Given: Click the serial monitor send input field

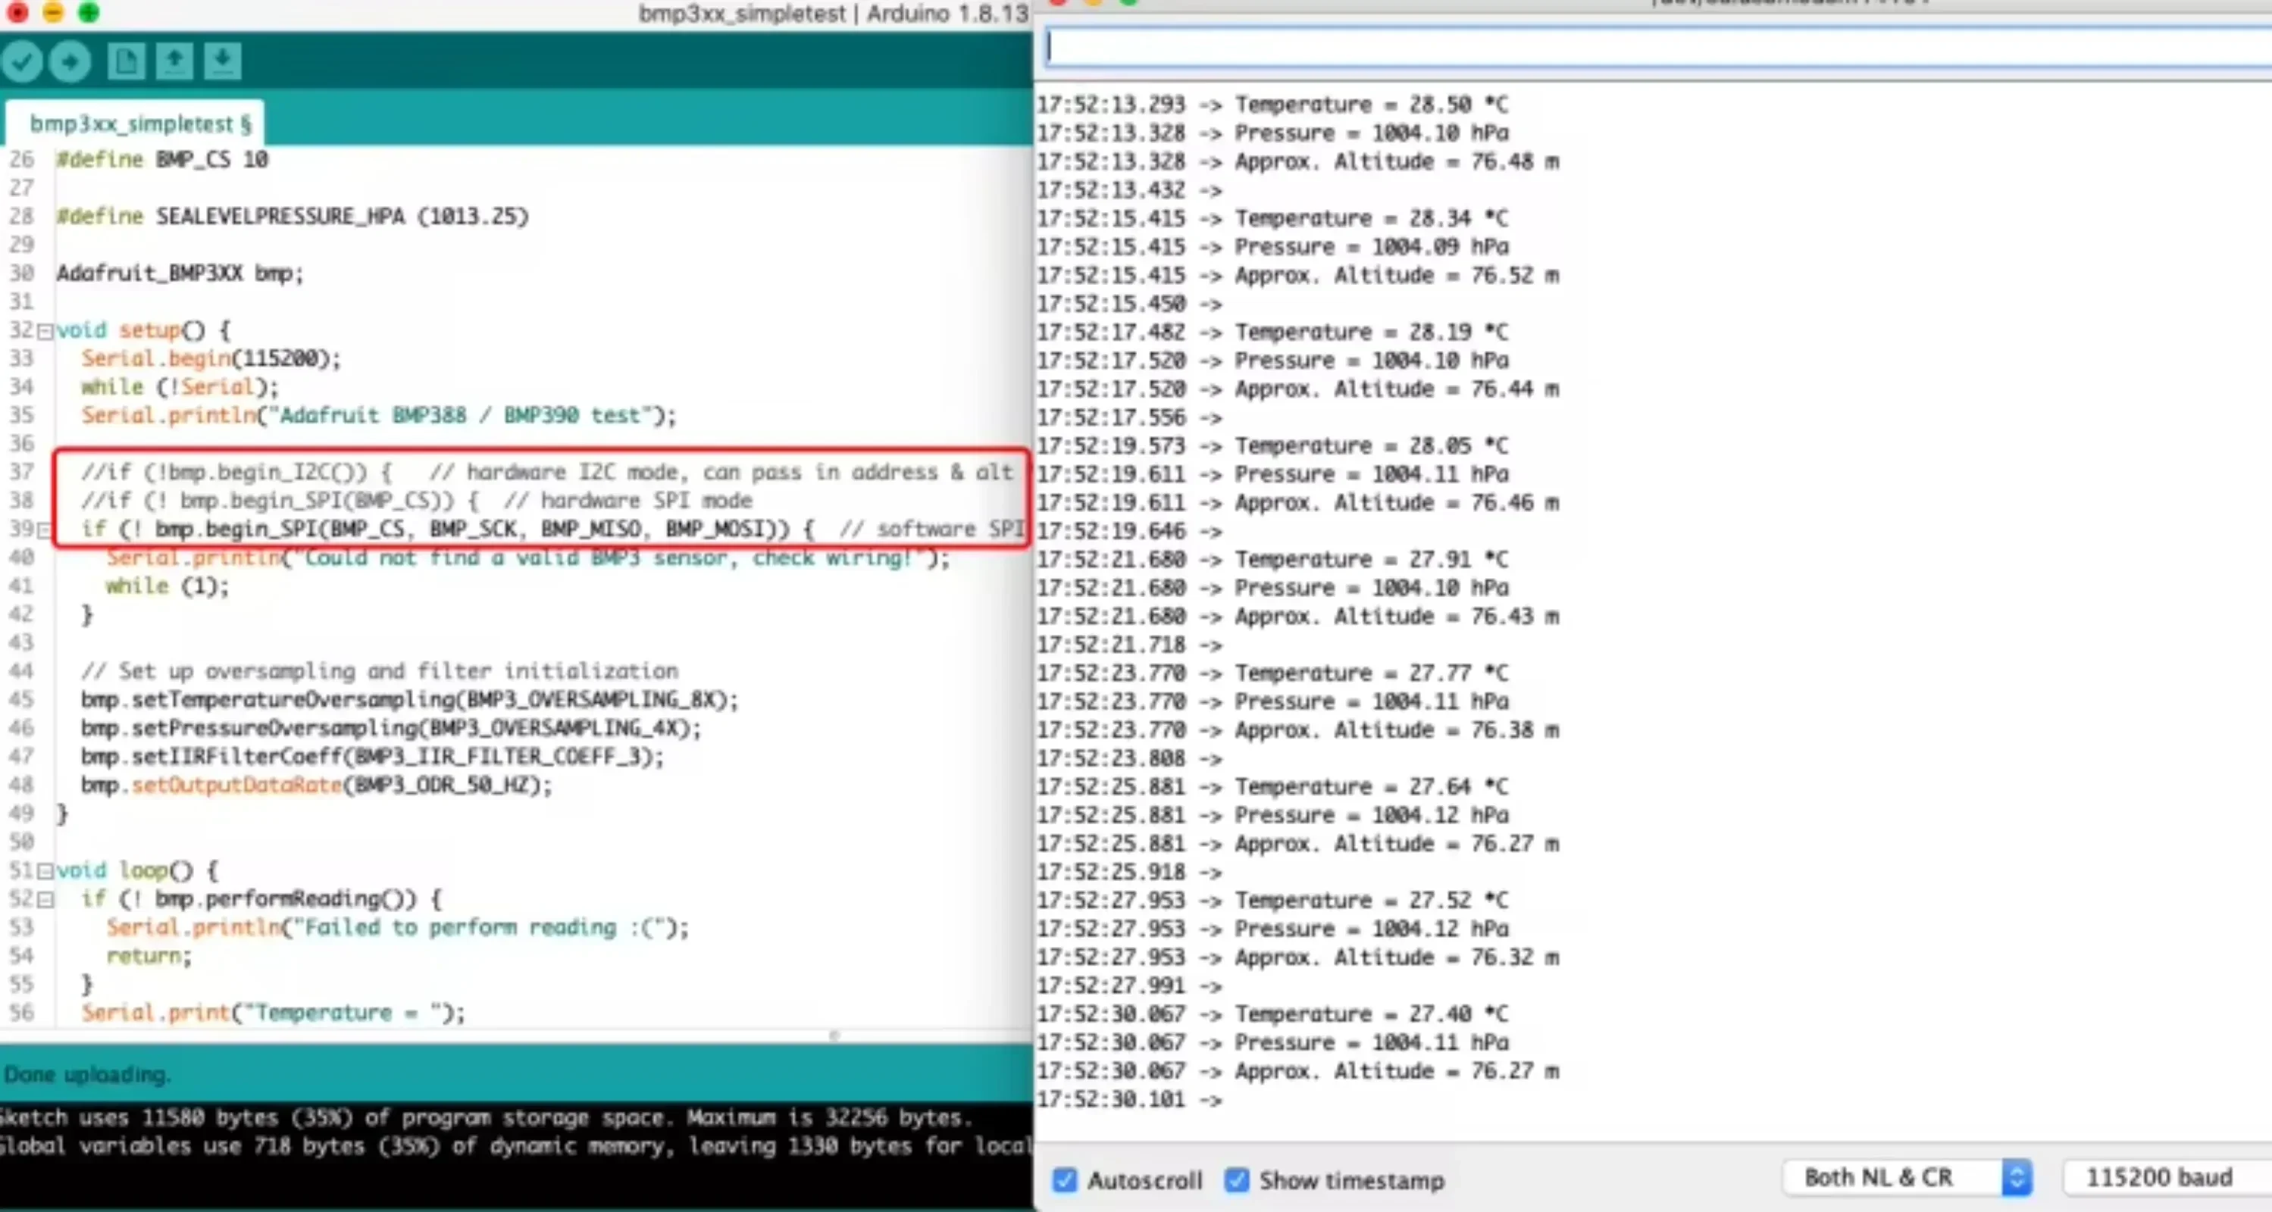Looking at the screenshot, I should pos(1649,48).
